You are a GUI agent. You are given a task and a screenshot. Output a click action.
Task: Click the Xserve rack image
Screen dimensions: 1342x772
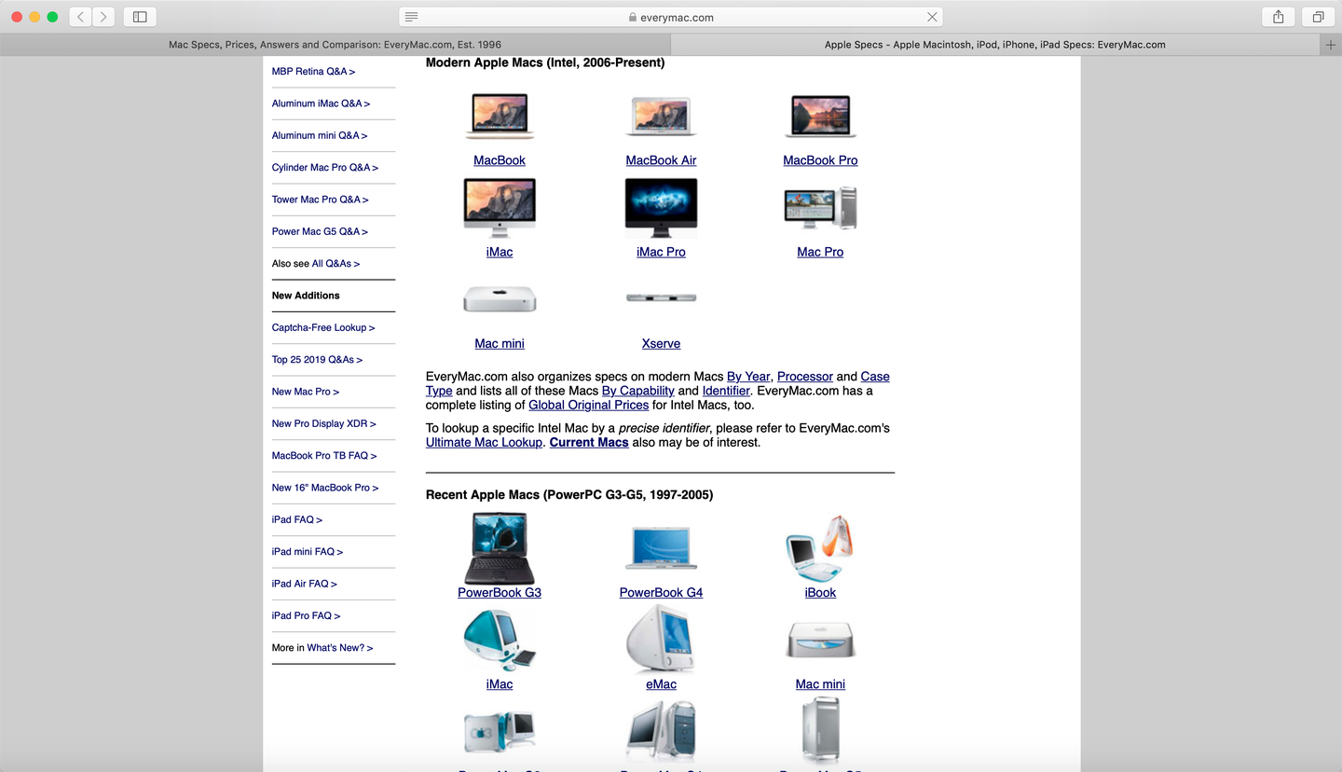661,297
